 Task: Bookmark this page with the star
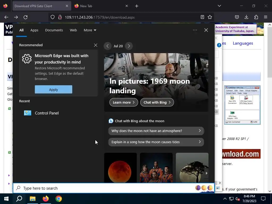tap(210, 17)
